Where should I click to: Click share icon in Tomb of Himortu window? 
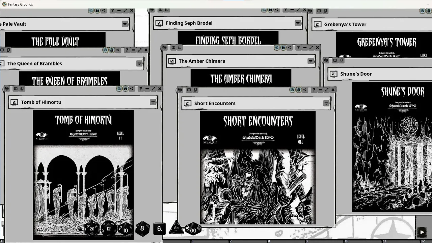132,89
